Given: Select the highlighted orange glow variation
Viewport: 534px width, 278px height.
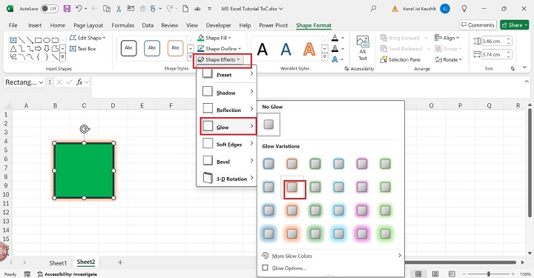Looking at the screenshot, I should click(292, 187).
